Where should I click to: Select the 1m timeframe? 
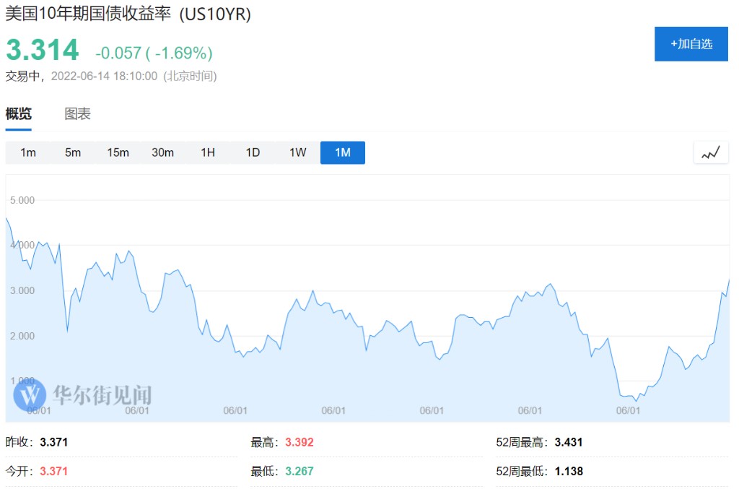[x=28, y=152]
